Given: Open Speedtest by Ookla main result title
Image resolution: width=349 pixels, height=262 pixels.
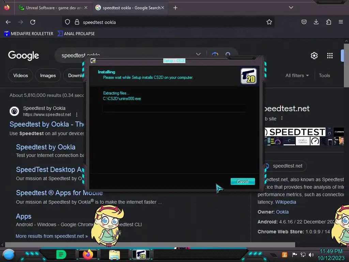Looking at the screenshot, I should (x=47, y=124).
